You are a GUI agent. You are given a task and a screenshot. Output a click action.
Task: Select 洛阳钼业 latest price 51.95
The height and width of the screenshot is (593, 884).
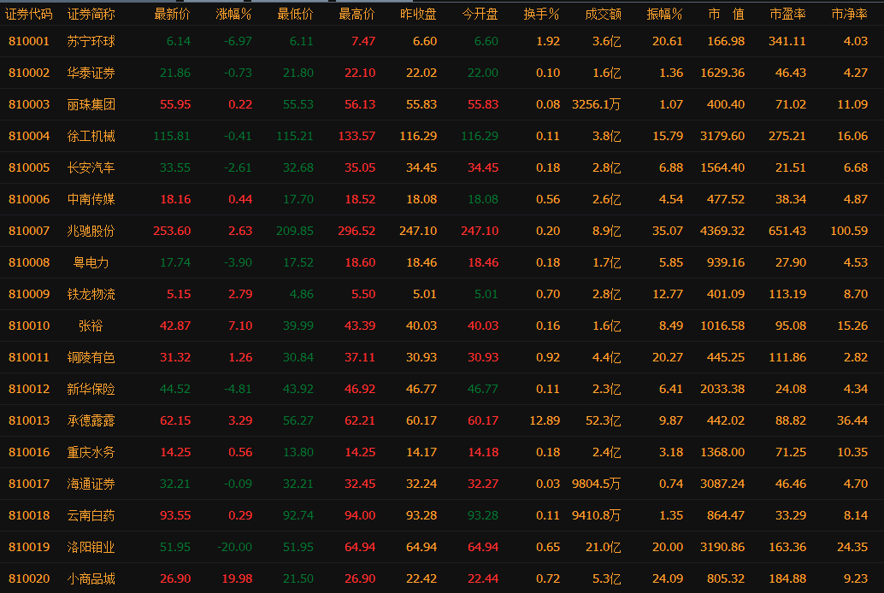(x=175, y=547)
